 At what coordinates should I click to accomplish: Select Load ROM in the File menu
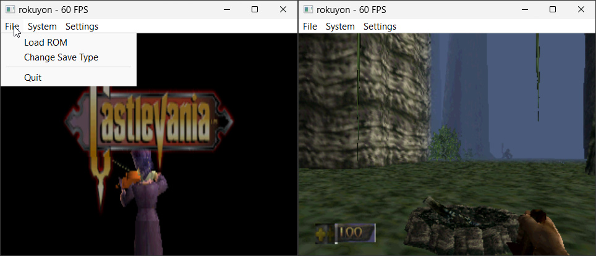click(69, 43)
